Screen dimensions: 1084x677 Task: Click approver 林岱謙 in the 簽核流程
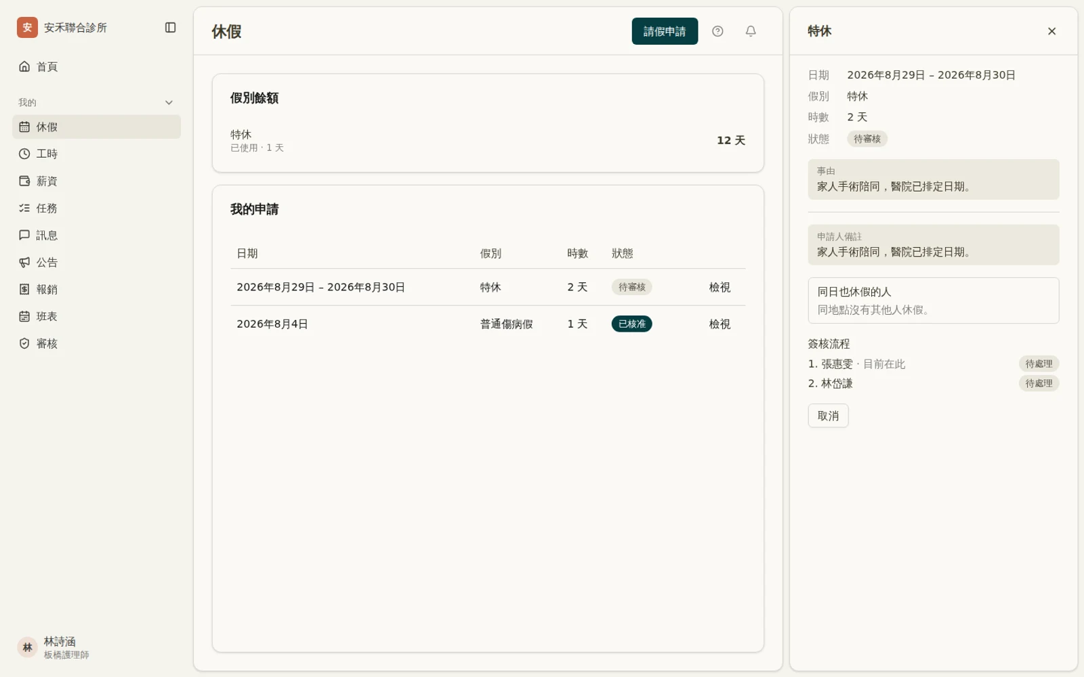tap(837, 384)
